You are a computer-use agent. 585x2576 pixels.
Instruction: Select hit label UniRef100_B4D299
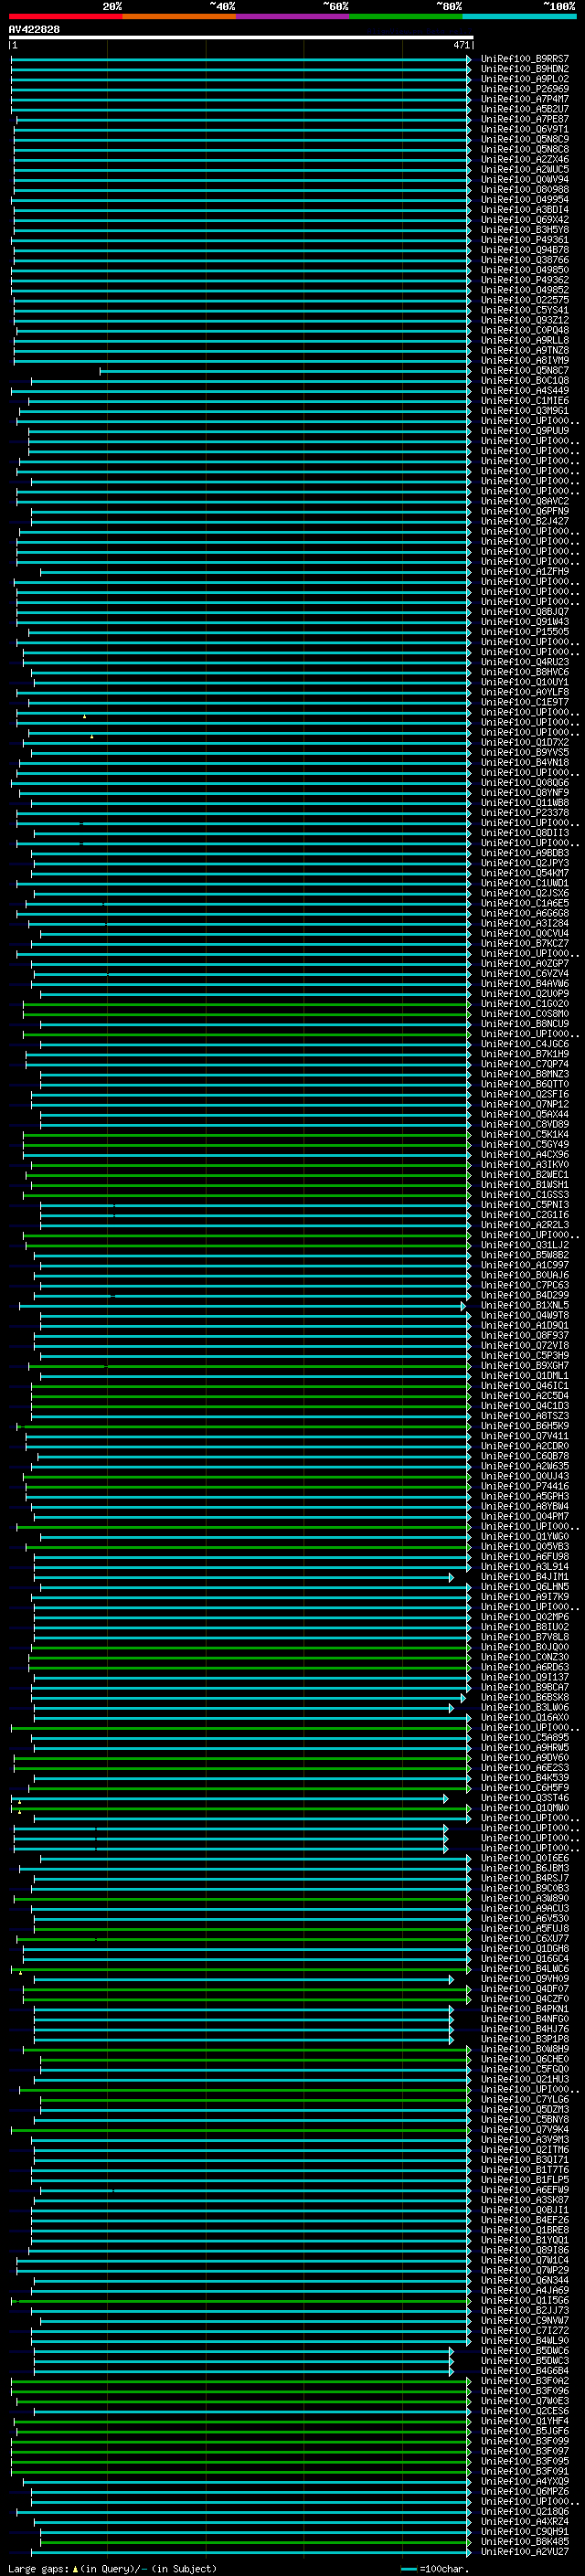point(524,1295)
